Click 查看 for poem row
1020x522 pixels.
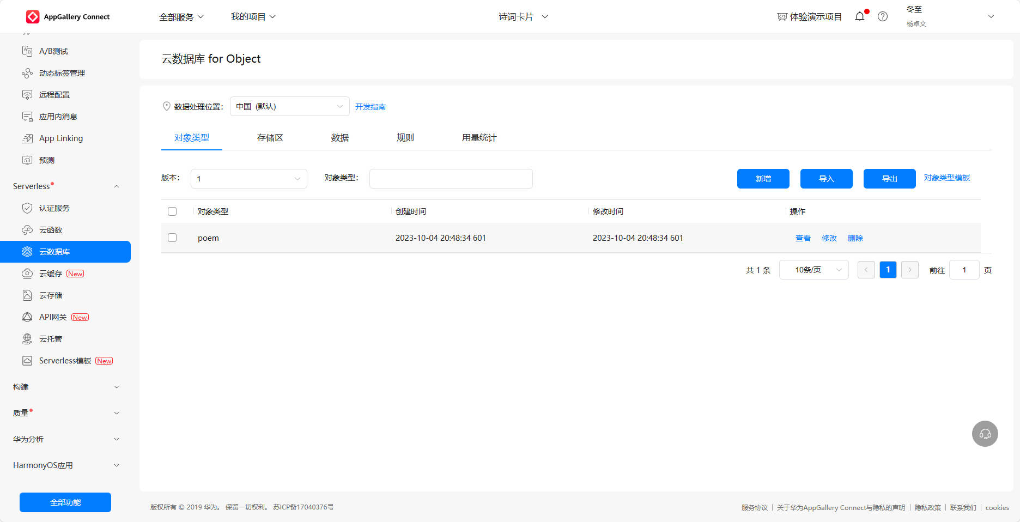(803, 238)
